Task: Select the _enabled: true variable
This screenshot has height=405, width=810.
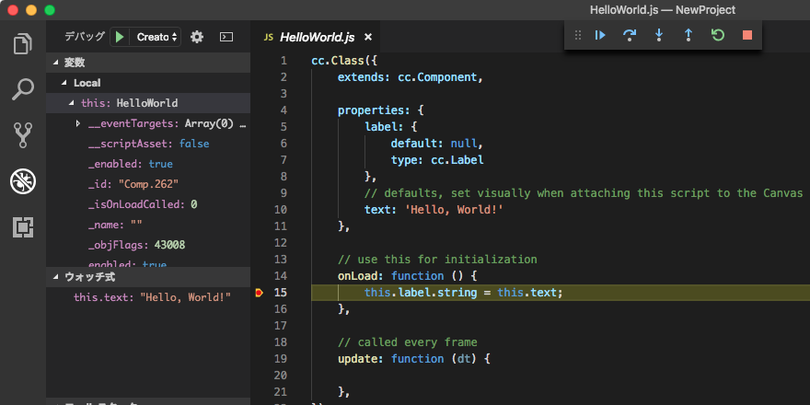Action: point(148,164)
